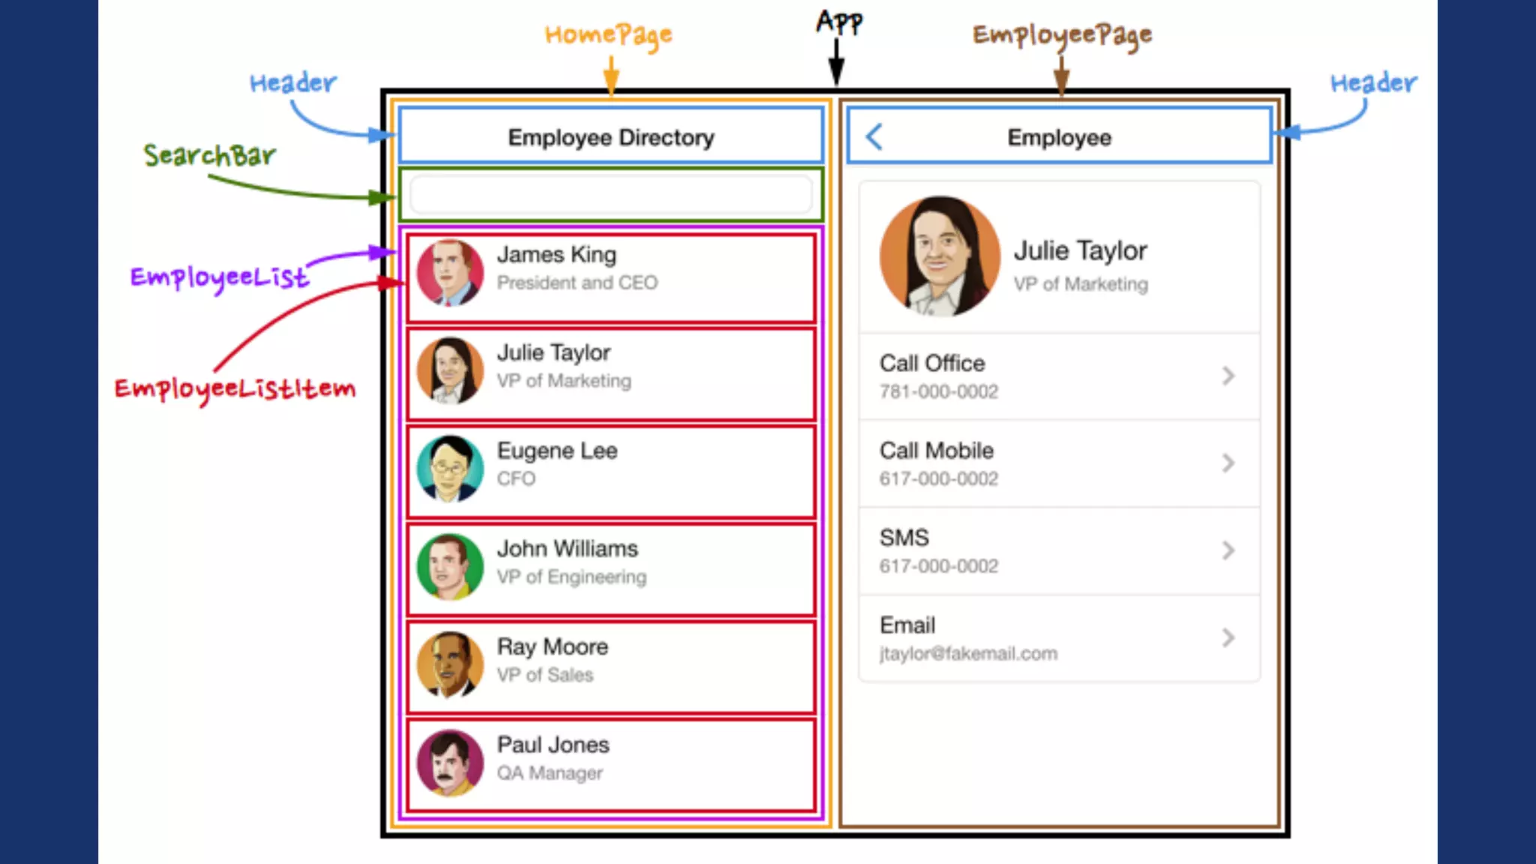Click James King's avatar picture
The image size is (1536, 864).
[450, 273]
